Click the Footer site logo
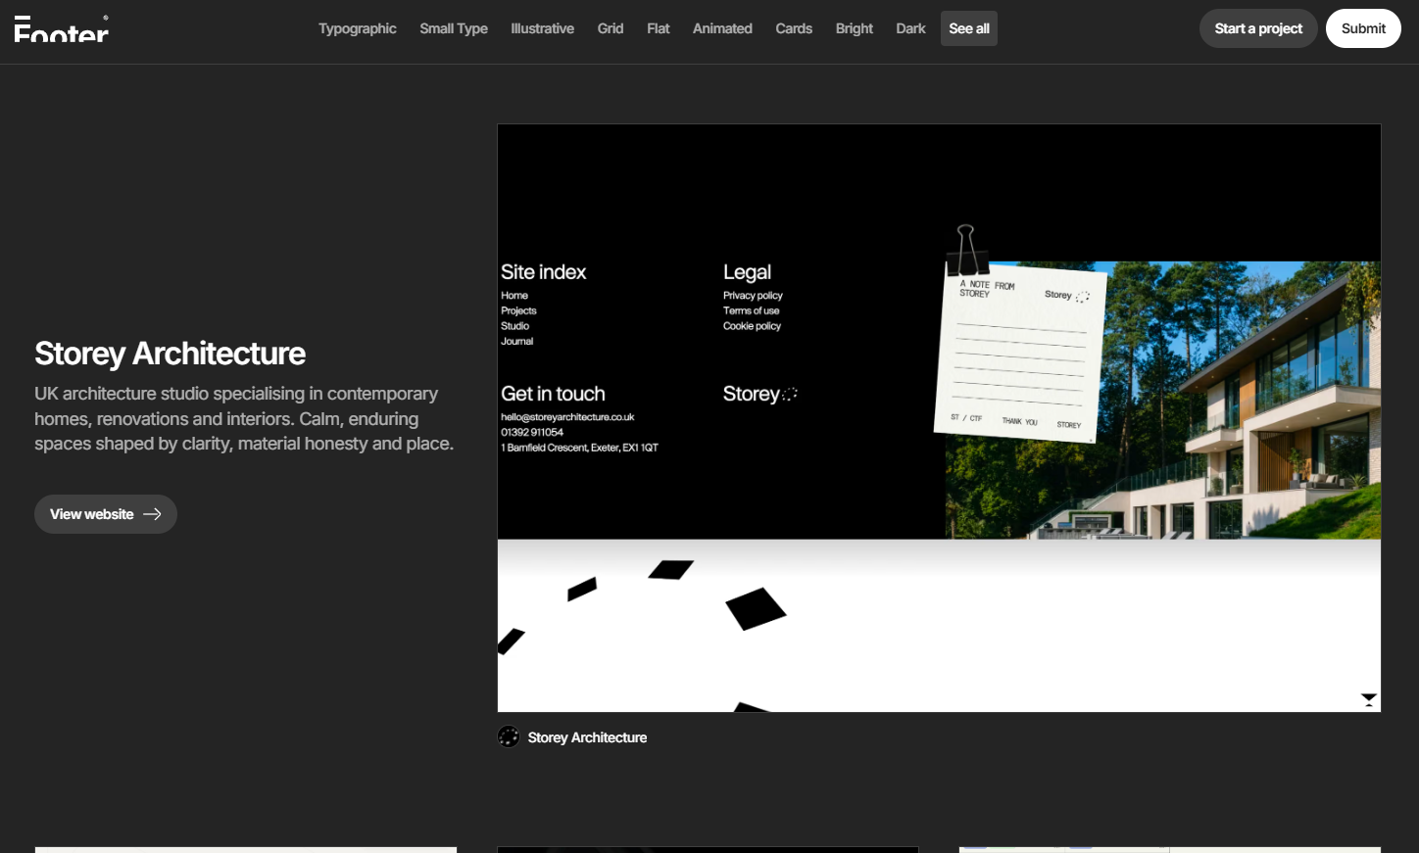This screenshot has width=1419, height=853. tap(62, 28)
